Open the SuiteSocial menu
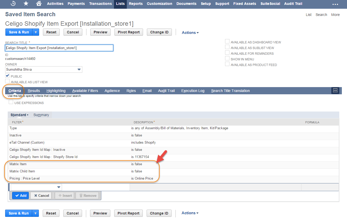Image resolution: width=347 pixels, height=223 pixels. point(270,4)
